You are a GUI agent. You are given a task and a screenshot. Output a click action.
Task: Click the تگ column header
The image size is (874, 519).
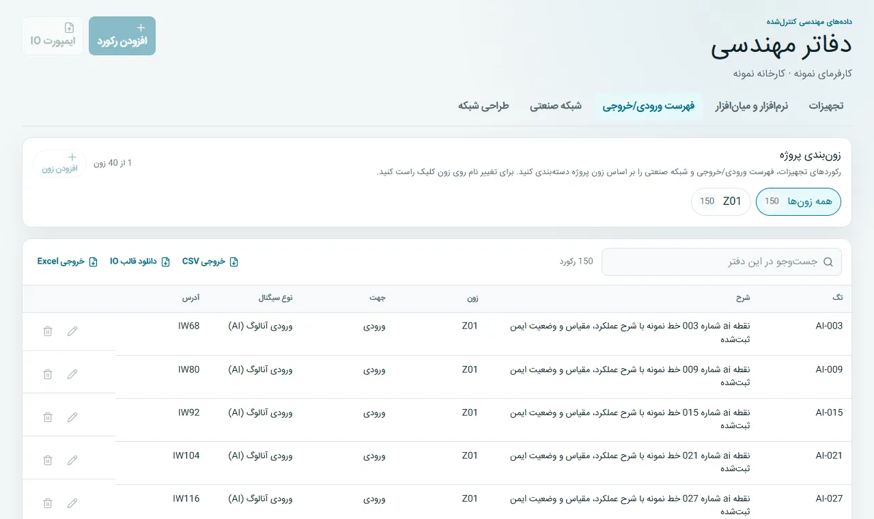point(838,298)
